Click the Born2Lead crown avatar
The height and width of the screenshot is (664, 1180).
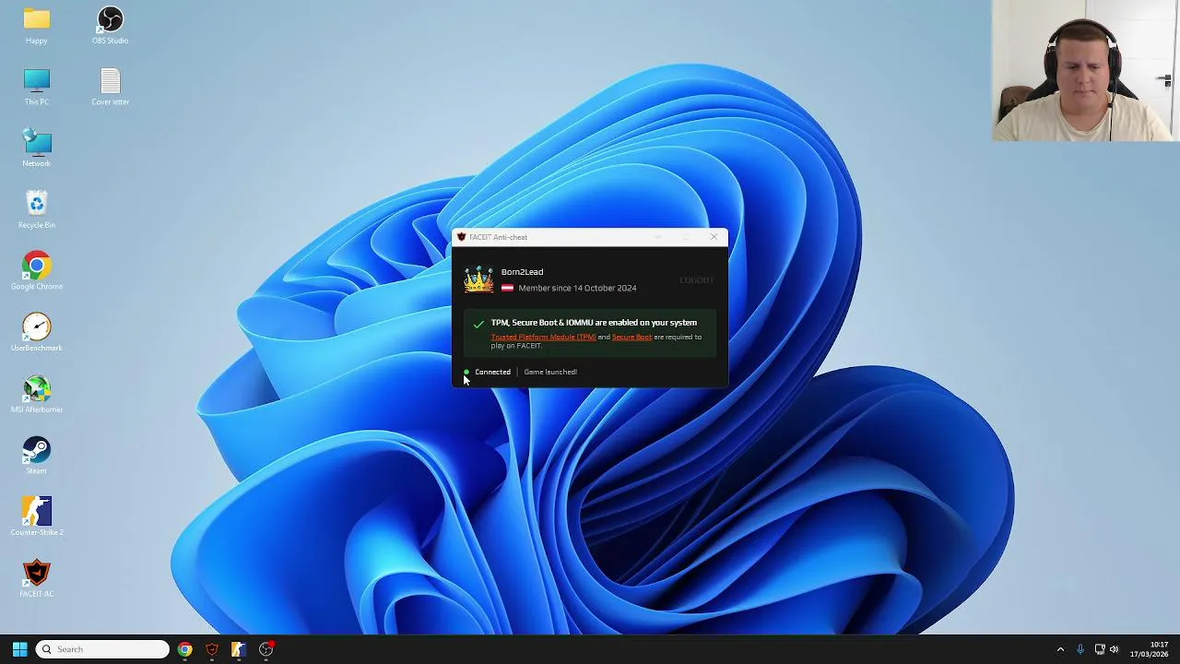click(x=478, y=279)
